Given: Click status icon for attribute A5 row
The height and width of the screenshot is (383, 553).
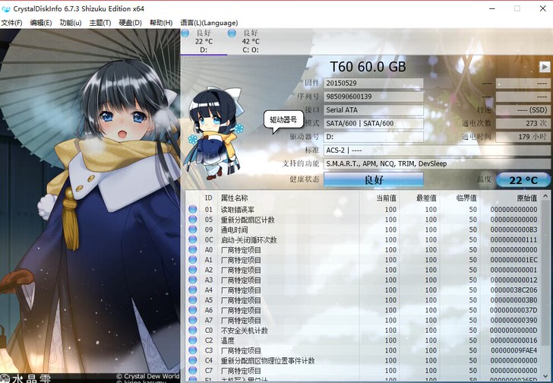Looking at the screenshot, I should [x=193, y=299].
